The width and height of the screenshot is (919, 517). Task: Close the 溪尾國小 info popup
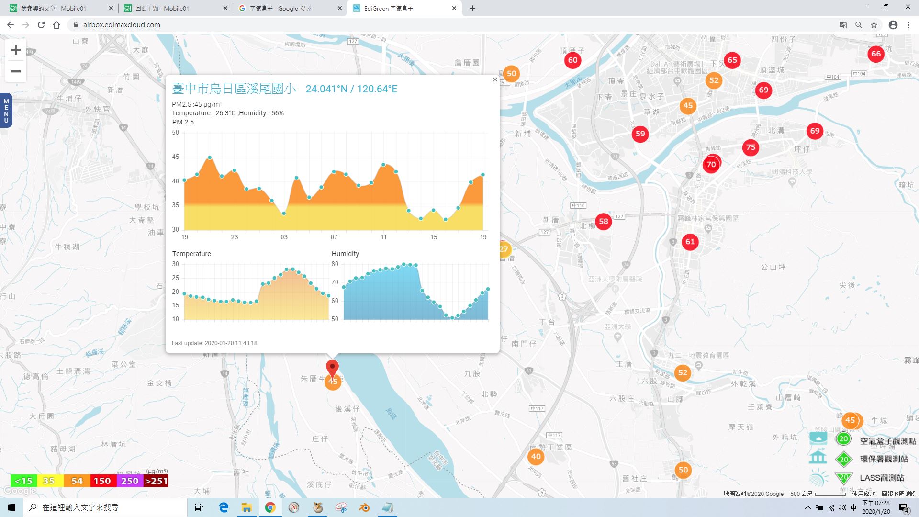(x=495, y=80)
